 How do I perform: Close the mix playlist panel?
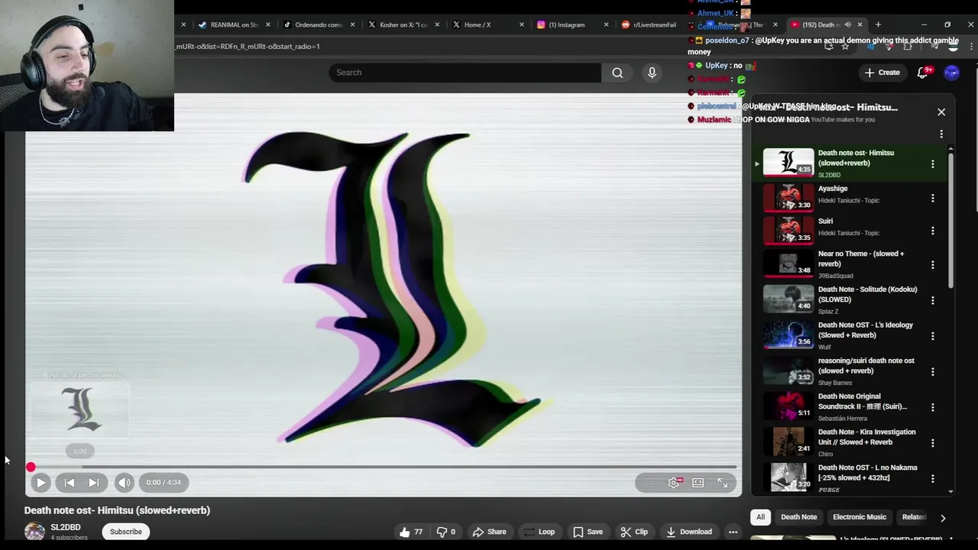tap(941, 112)
